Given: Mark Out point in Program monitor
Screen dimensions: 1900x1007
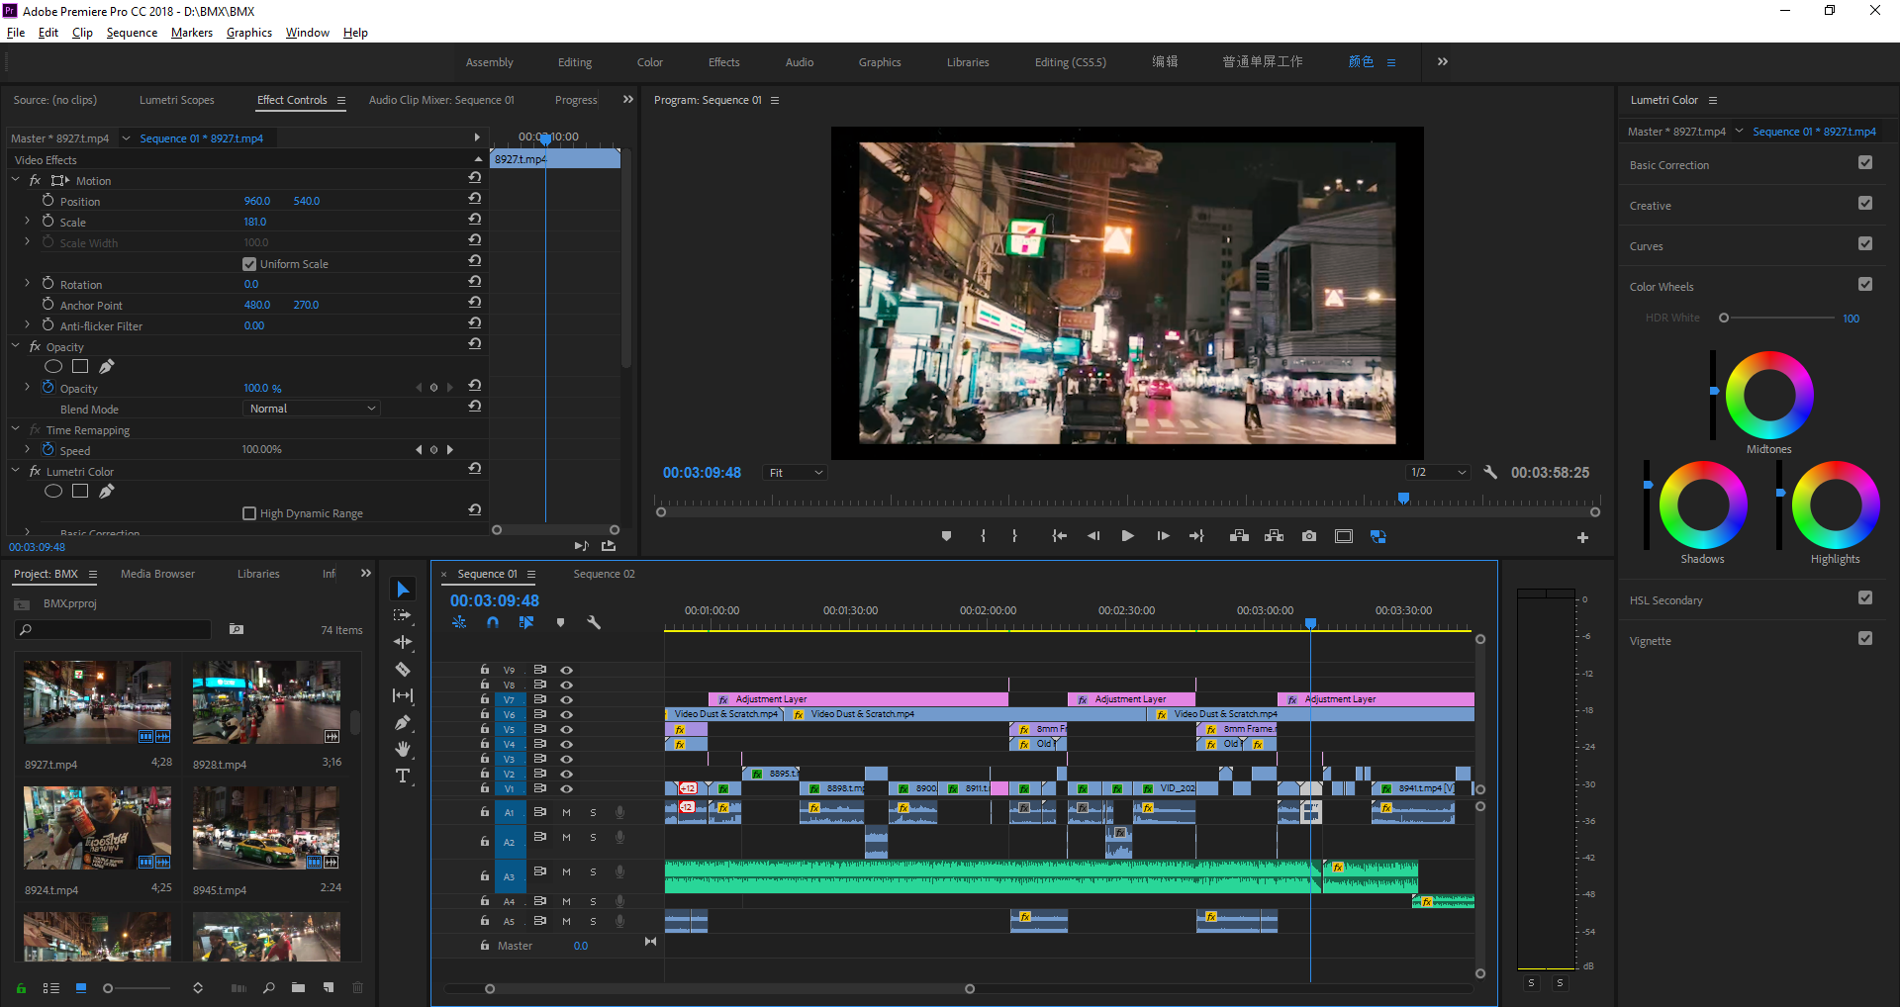Looking at the screenshot, I should pos(1014,536).
